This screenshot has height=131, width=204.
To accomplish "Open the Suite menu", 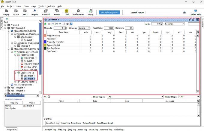I will click(x=19, y=6).
